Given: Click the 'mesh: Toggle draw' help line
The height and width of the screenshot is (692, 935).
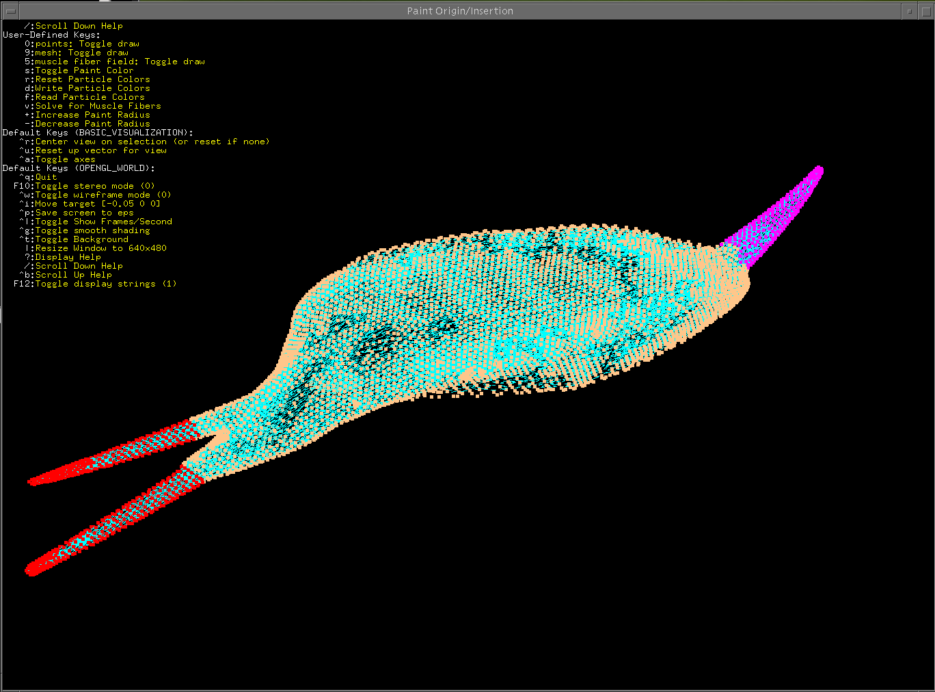Looking at the screenshot, I should pos(81,53).
